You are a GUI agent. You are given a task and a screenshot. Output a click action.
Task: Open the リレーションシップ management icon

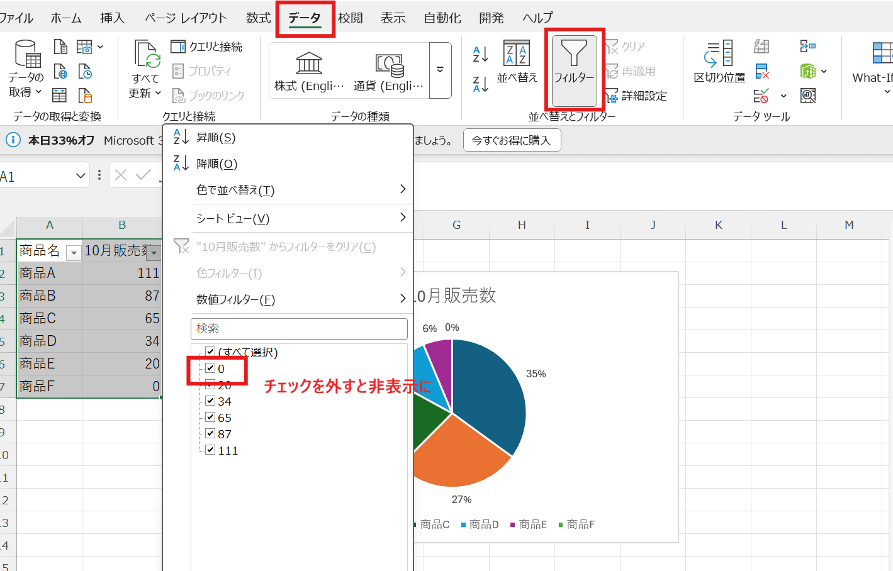tap(808, 46)
